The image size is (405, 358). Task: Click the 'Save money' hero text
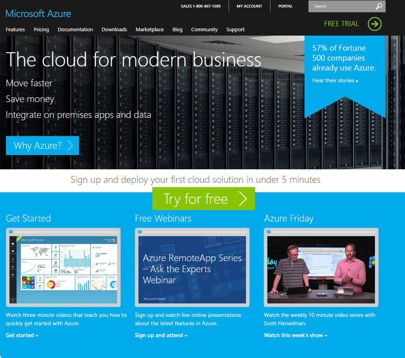click(x=30, y=99)
